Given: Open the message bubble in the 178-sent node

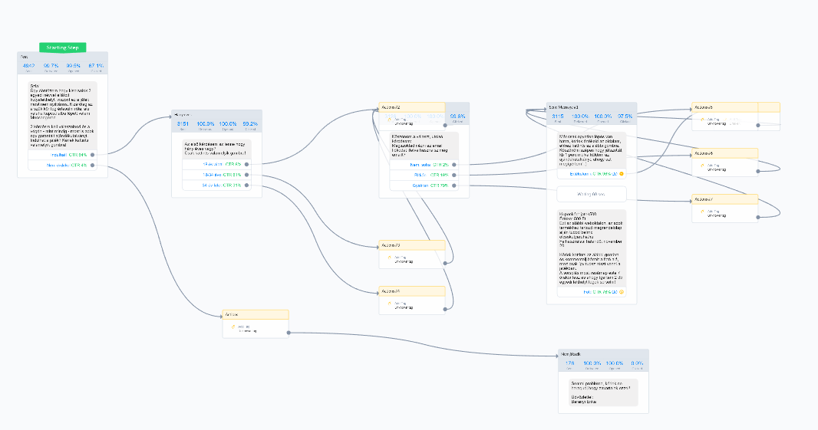Looking at the screenshot, I should pyautogui.click(x=603, y=392).
